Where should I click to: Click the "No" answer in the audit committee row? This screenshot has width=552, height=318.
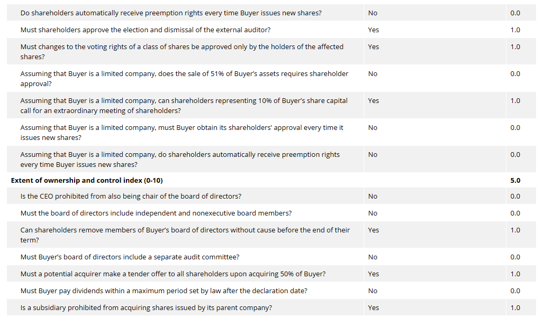tap(373, 257)
